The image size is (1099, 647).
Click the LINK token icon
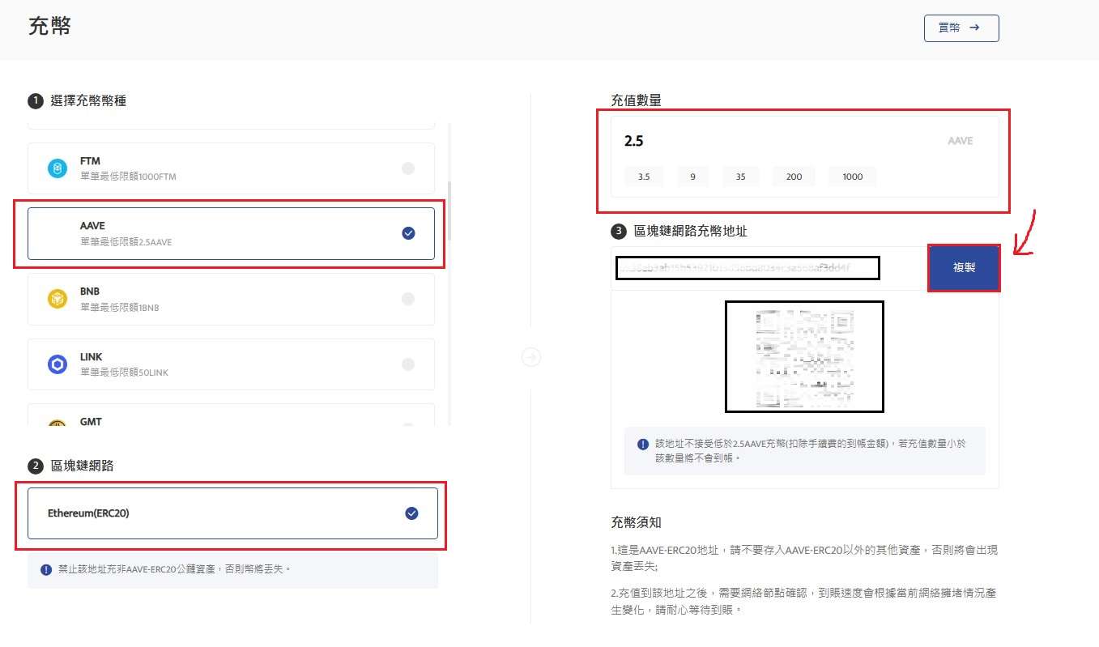coord(57,364)
